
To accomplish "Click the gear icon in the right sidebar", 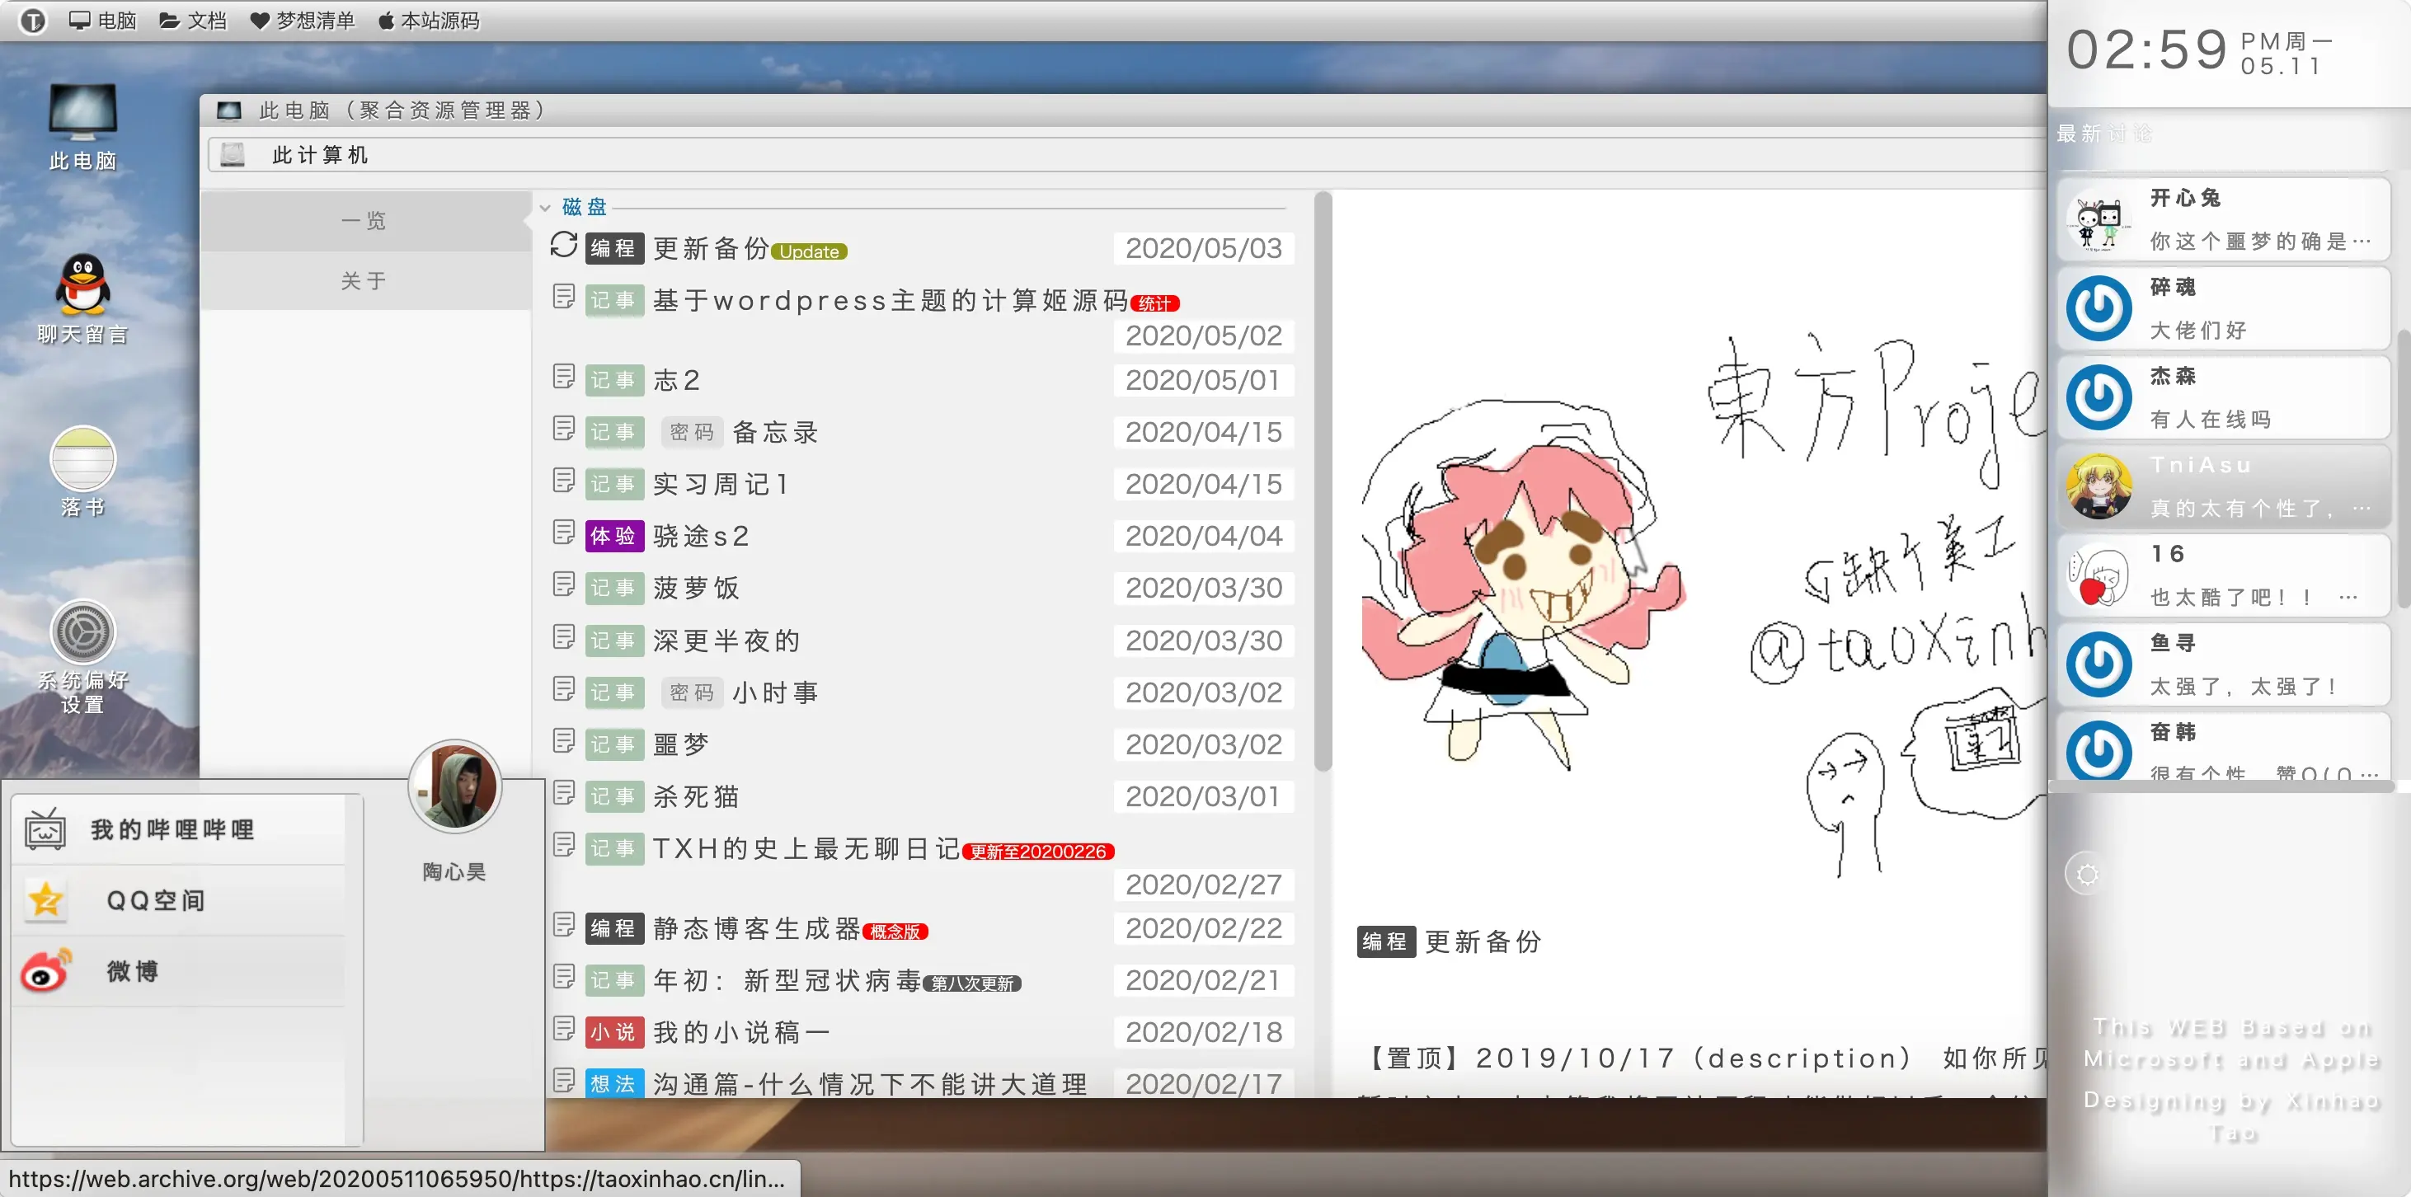I will tap(2087, 874).
